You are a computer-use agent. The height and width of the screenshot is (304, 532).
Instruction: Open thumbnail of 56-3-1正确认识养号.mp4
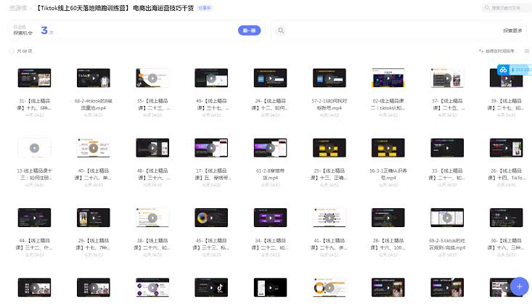[x=388, y=148]
